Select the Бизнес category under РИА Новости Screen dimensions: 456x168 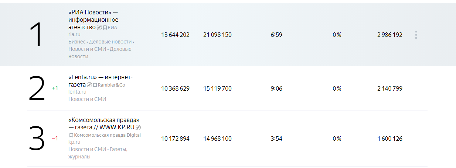(x=76, y=42)
